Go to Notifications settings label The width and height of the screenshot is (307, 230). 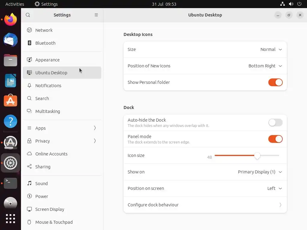tap(48, 86)
